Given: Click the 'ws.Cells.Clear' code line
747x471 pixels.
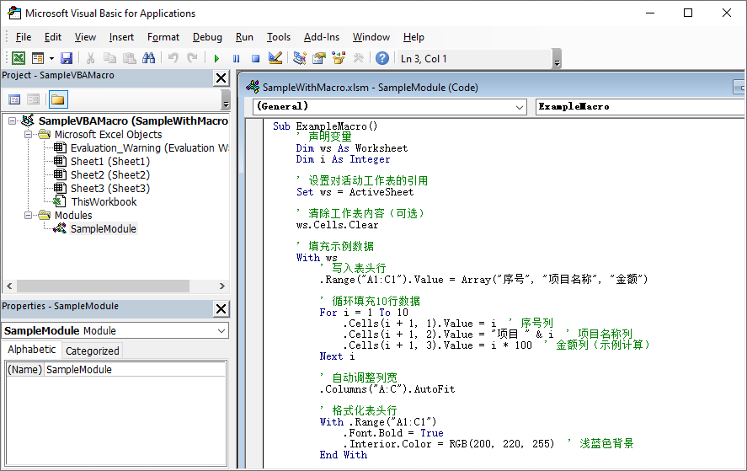Looking at the screenshot, I should 338,225.
